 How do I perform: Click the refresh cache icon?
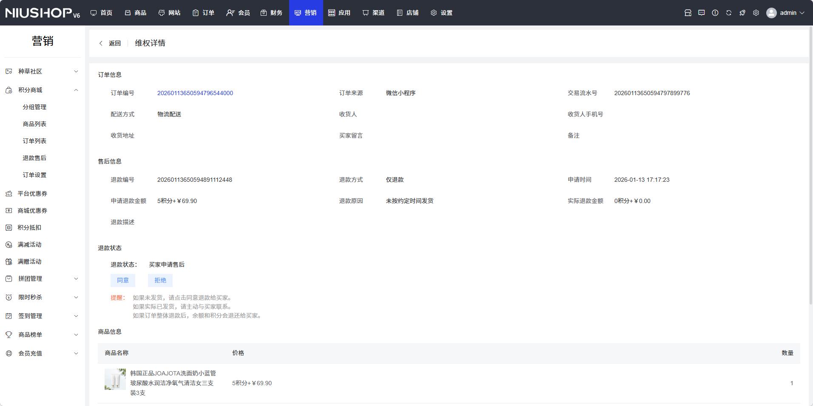point(728,13)
